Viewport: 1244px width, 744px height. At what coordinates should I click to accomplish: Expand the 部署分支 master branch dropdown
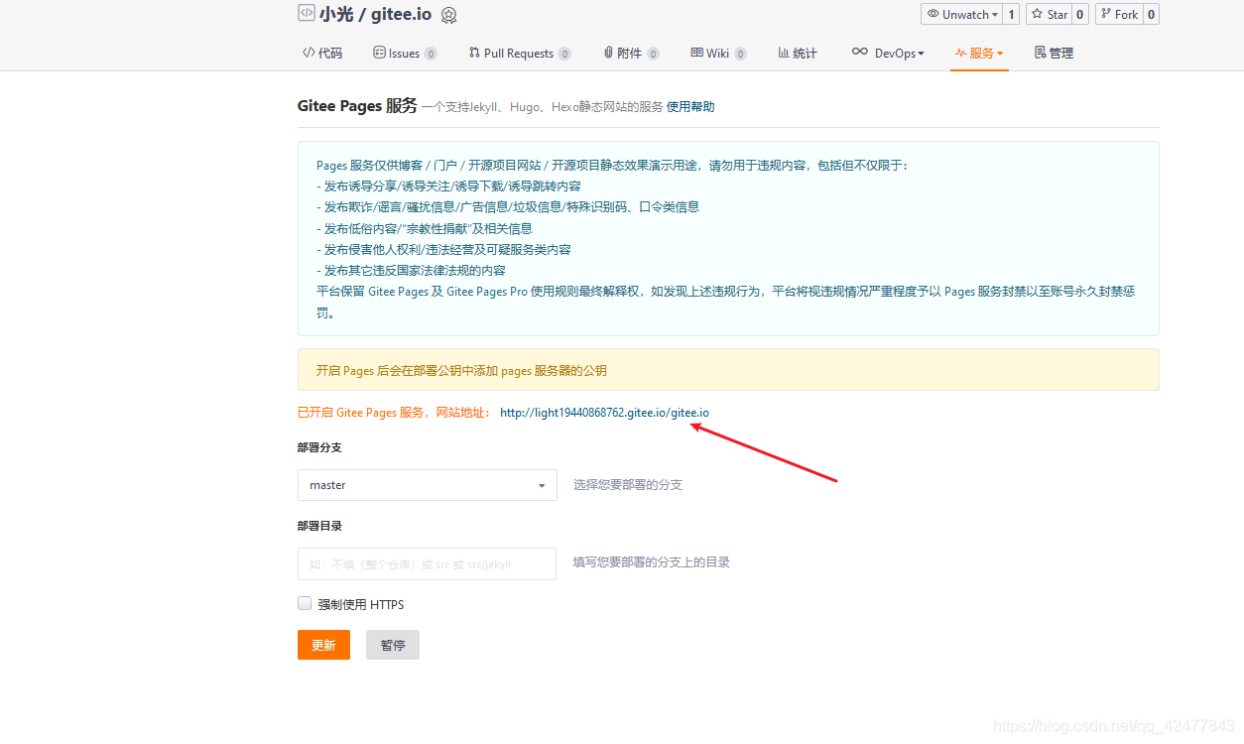coord(540,484)
